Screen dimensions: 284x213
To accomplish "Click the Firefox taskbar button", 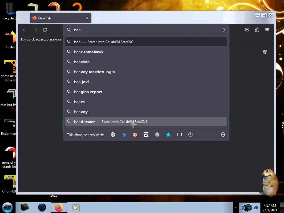I will pyautogui.click(x=59, y=207).
